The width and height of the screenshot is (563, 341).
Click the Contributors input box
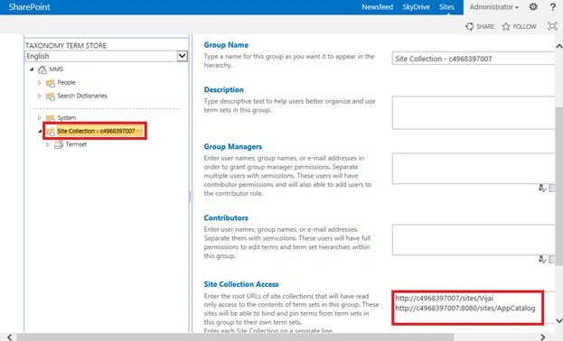coord(474,240)
